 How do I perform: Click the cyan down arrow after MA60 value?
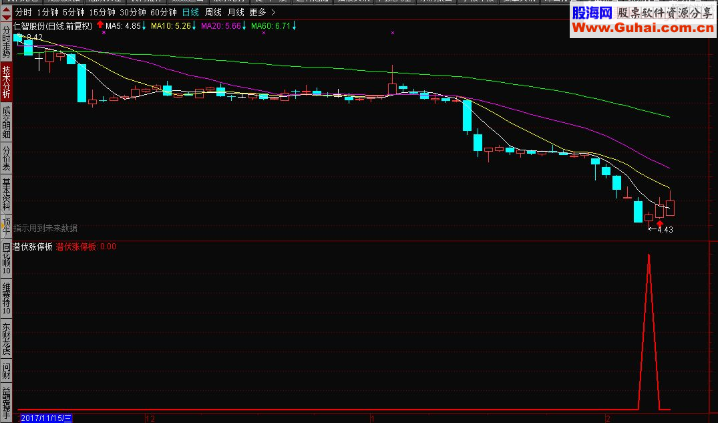[x=294, y=26]
